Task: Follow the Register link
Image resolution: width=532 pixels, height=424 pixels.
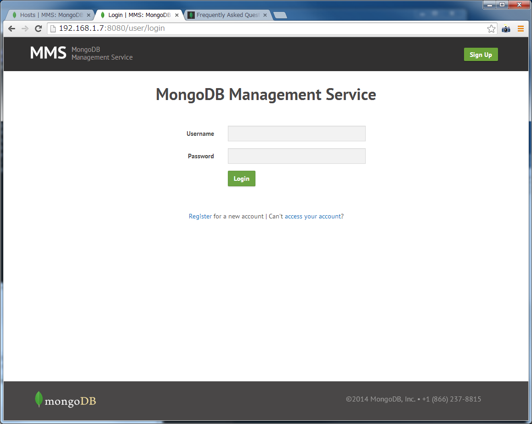Action: pos(200,216)
